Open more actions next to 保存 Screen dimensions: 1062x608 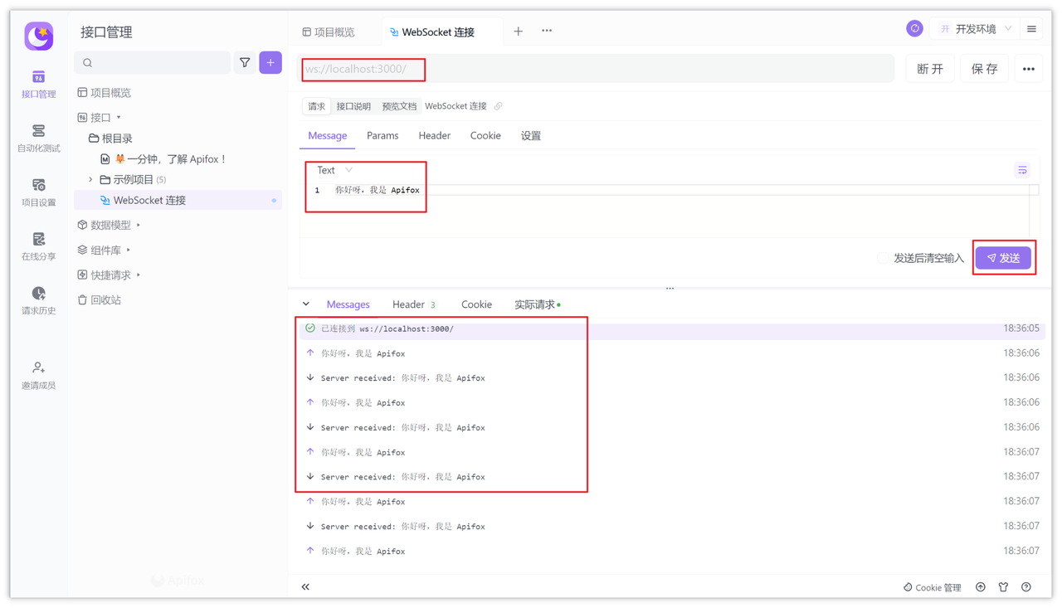(x=1029, y=69)
